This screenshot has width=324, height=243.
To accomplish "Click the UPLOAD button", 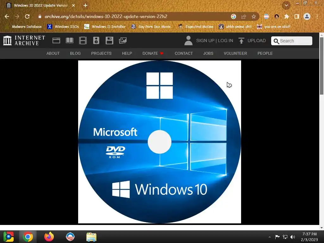I will [252, 41].
